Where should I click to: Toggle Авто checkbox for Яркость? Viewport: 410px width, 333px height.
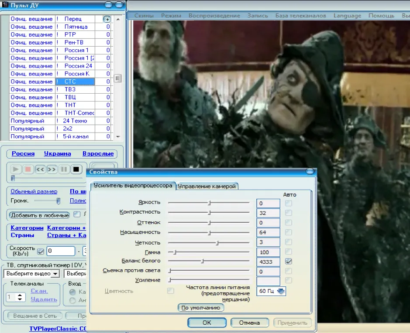coord(289,203)
